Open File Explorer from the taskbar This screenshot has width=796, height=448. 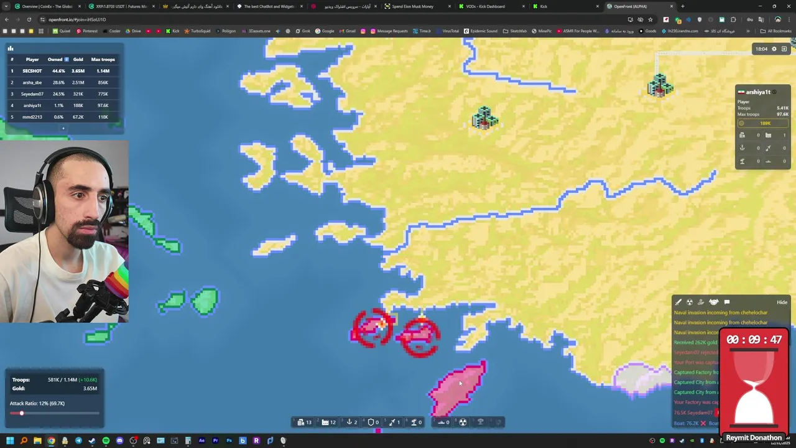coord(37,441)
